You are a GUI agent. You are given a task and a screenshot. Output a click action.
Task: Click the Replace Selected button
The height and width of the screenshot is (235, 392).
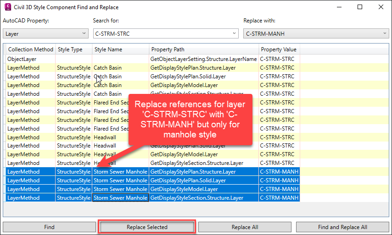pos(147,227)
